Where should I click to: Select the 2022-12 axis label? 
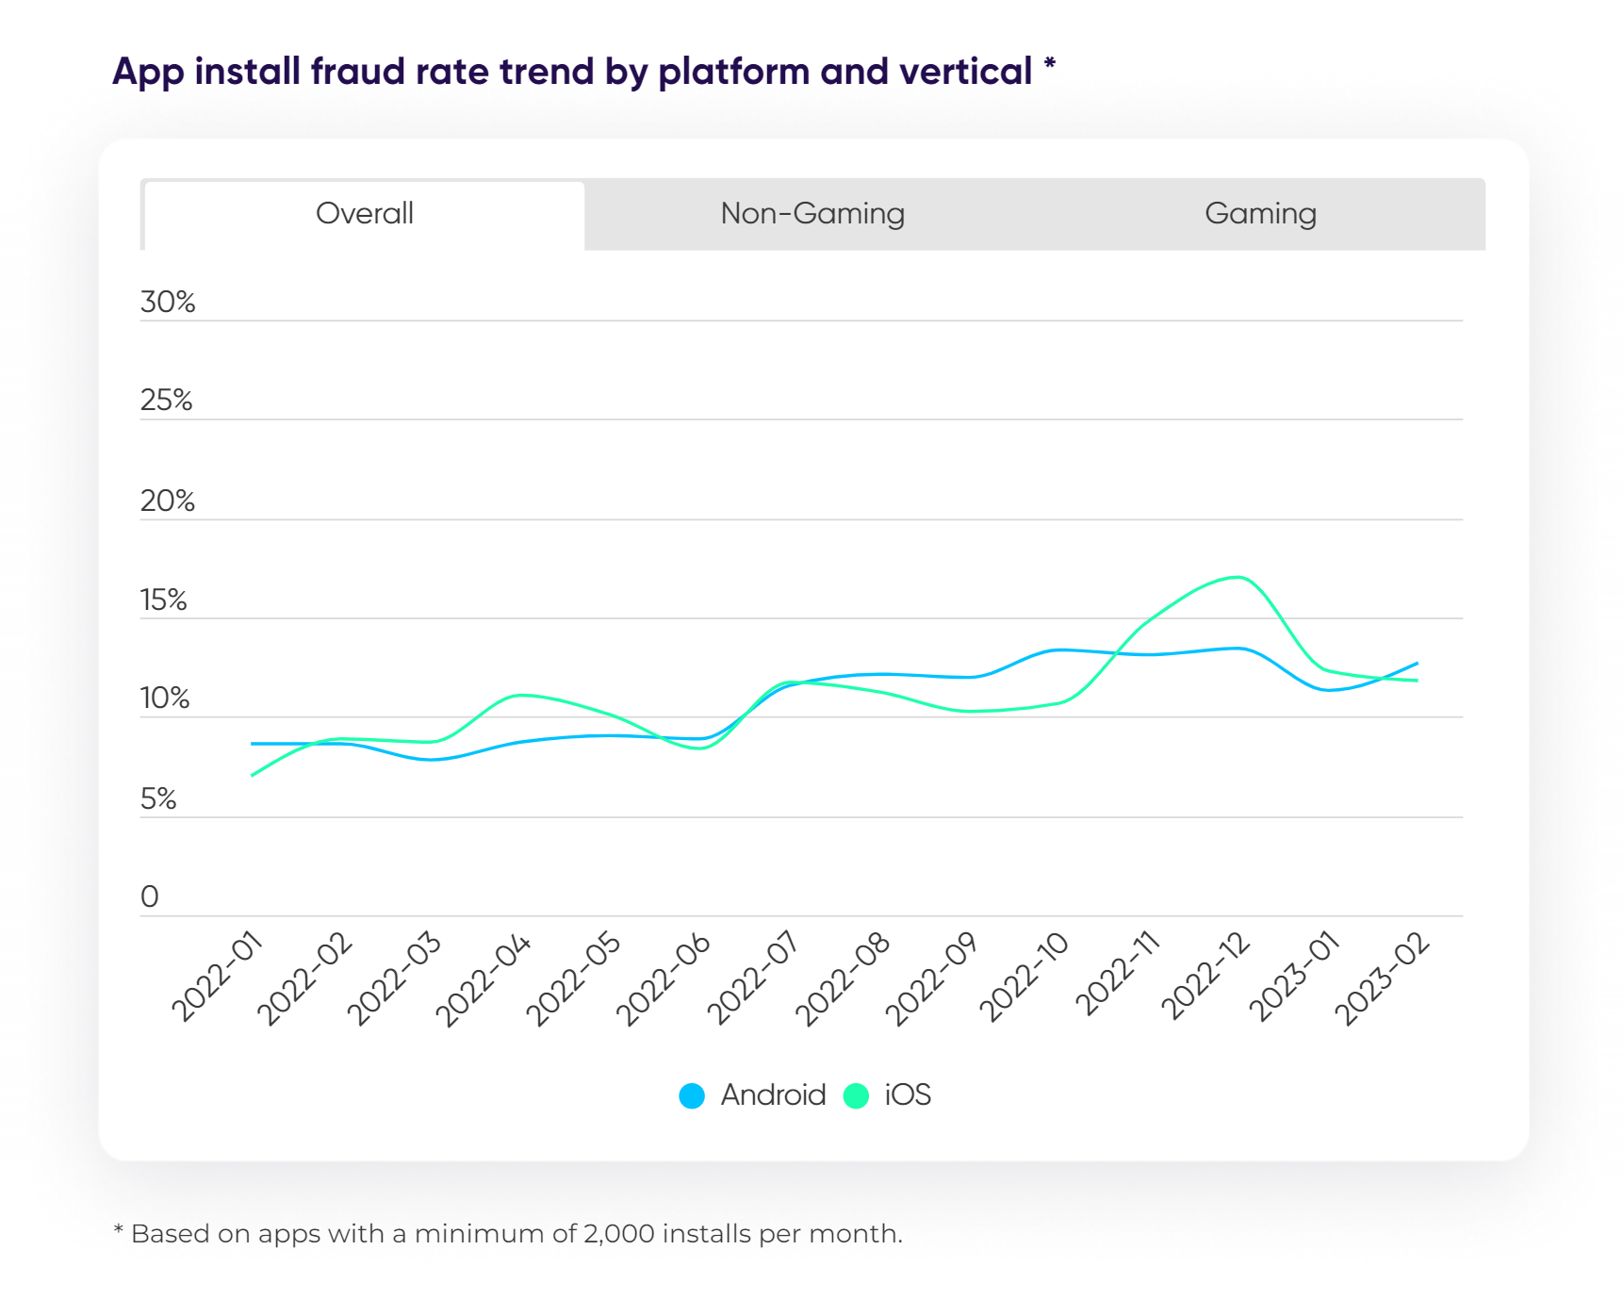point(1205,976)
